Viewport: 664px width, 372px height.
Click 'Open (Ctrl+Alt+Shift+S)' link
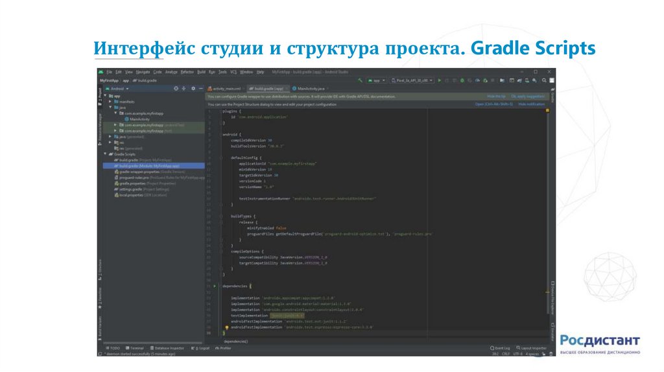tap(493, 104)
